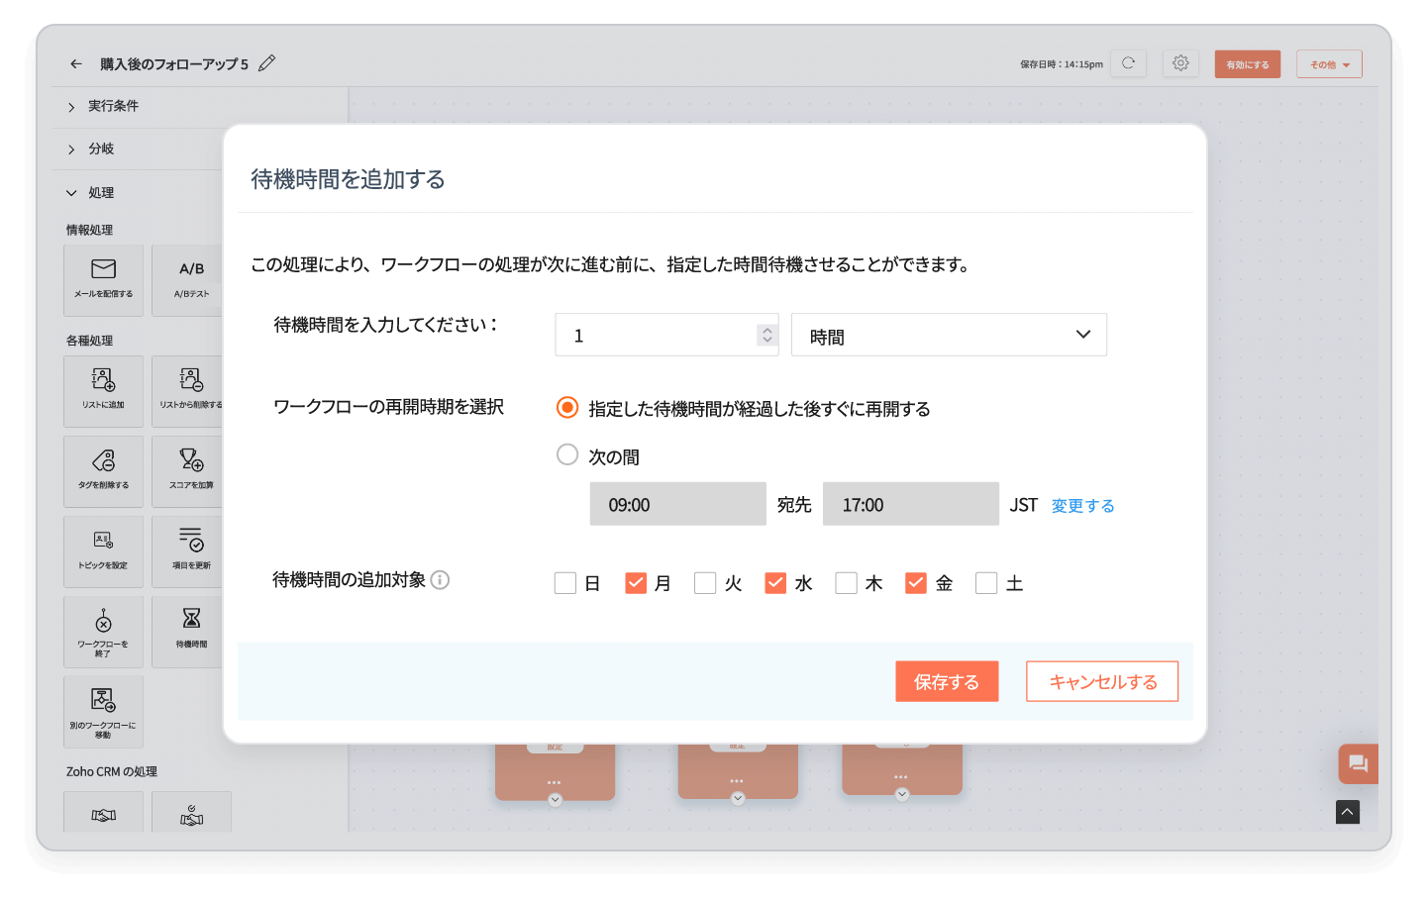The image size is (1428, 899).
Task: Select the トピックを設定 action tile
Action: point(103,551)
